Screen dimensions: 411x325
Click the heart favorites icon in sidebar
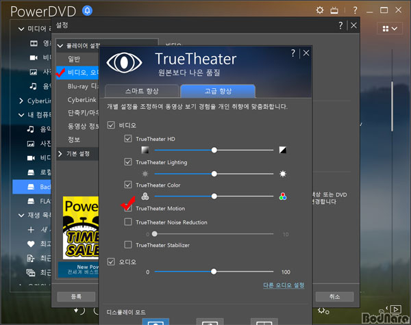coord(31,244)
